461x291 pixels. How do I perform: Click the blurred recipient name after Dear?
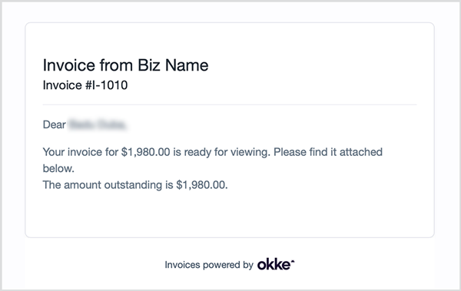(x=98, y=124)
